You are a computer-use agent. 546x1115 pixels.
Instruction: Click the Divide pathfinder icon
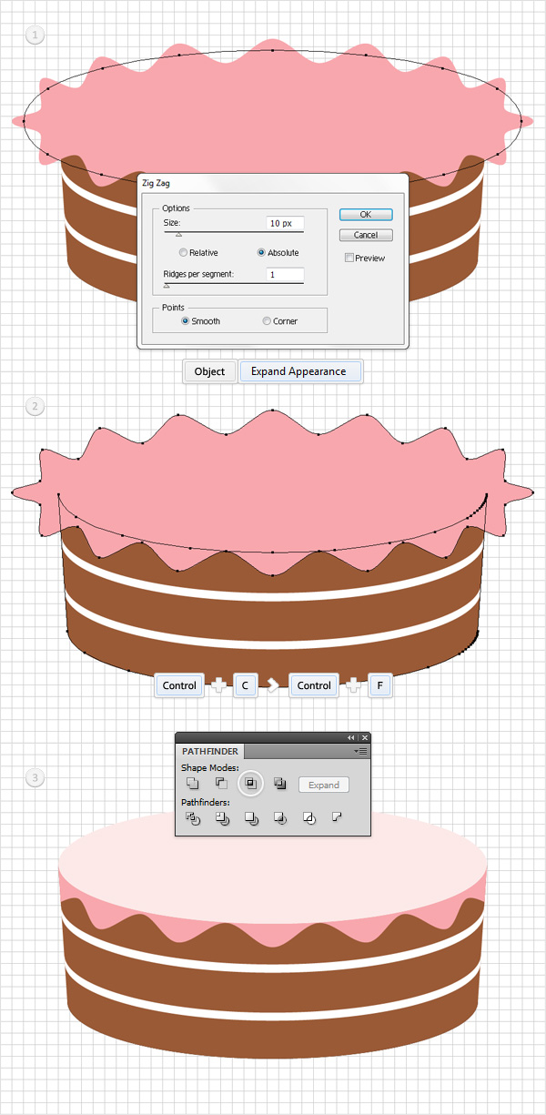pyautogui.click(x=192, y=818)
